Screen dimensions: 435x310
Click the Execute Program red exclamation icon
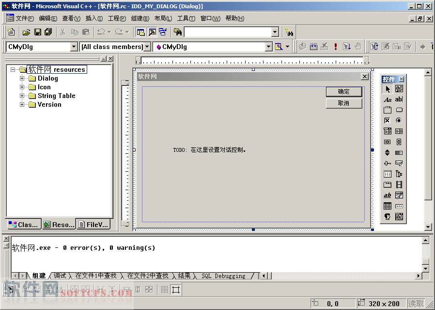coord(336,47)
